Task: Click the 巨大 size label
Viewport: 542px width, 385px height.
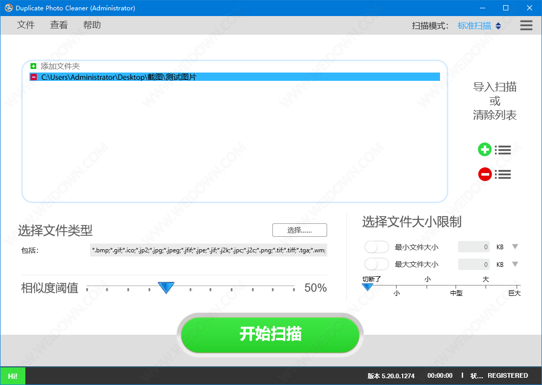Action: pos(515,293)
